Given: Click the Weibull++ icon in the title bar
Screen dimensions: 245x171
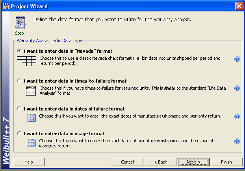Looking at the screenshot, I should point(6,6).
